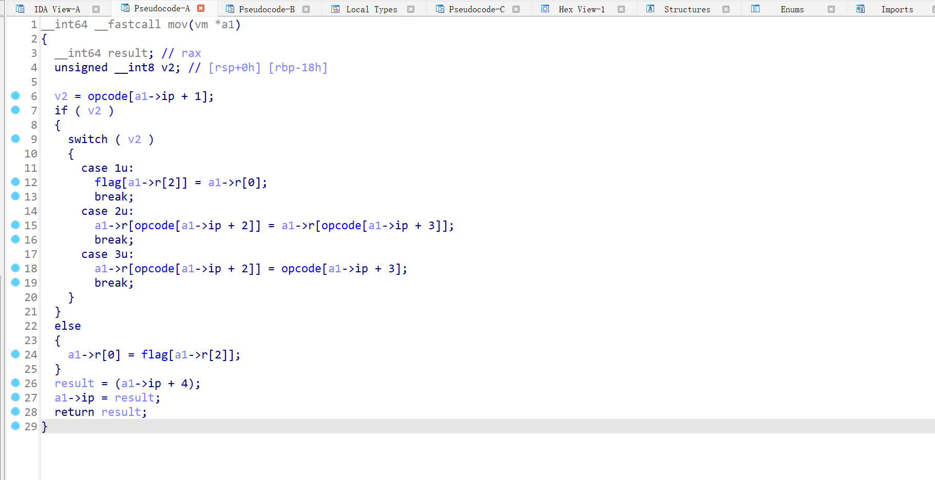Toggle breakpoint dot on line 29
The height and width of the screenshot is (480, 935).
[x=15, y=426]
